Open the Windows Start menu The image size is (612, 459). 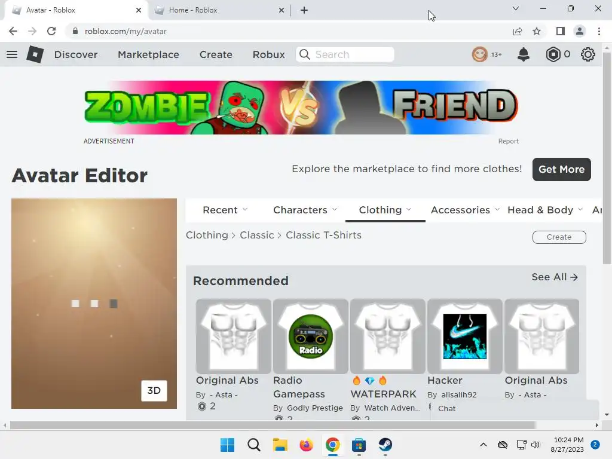tap(228, 445)
